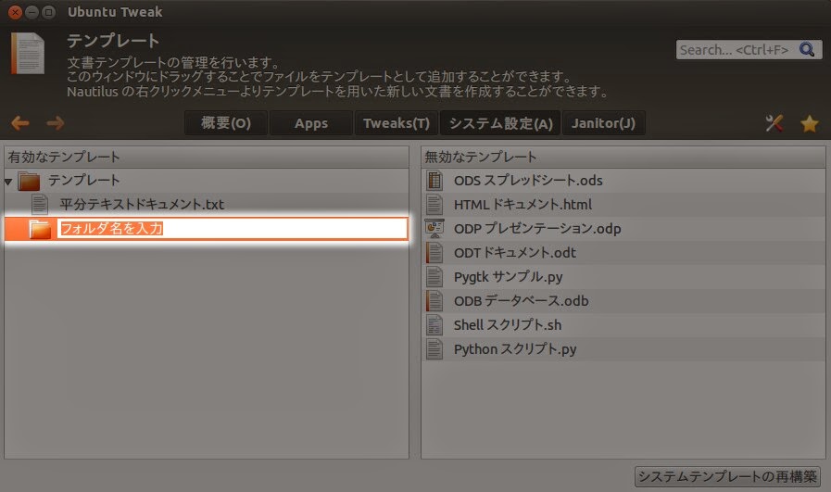Click the Python スクリプト.py file icon
831x492 pixels.
click(x=434, y=349)
